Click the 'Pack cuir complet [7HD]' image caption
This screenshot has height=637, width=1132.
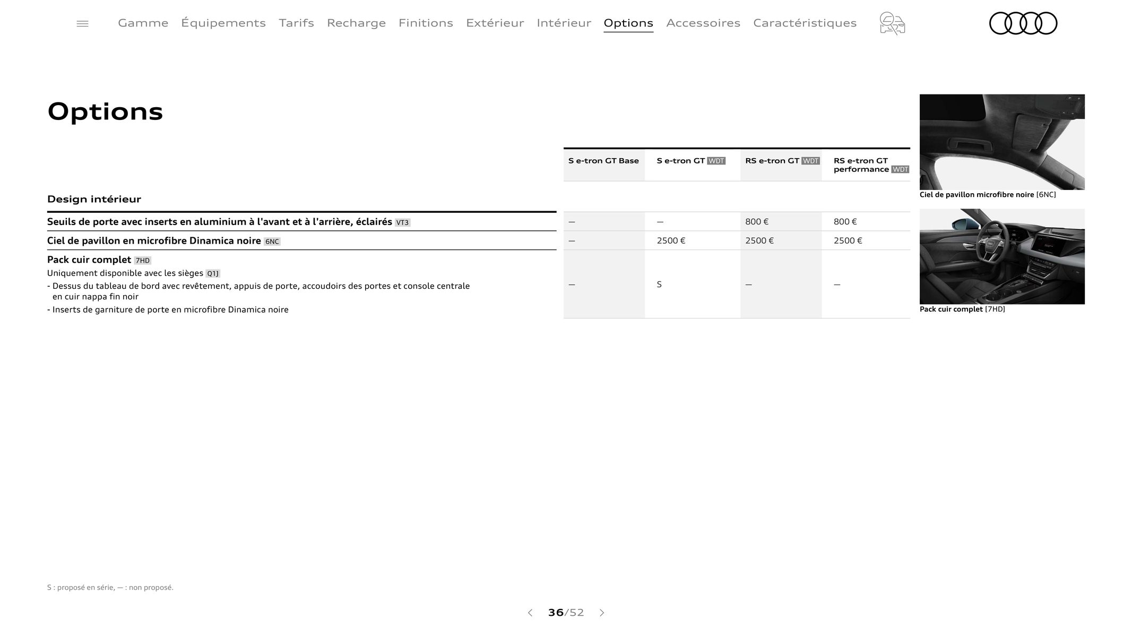[962, 309]
